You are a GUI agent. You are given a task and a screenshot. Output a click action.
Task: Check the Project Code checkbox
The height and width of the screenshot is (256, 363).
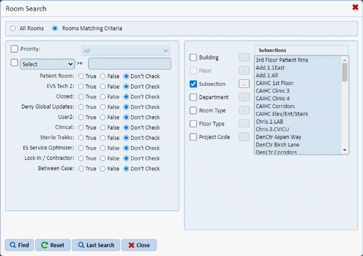(x=194, y=137)
